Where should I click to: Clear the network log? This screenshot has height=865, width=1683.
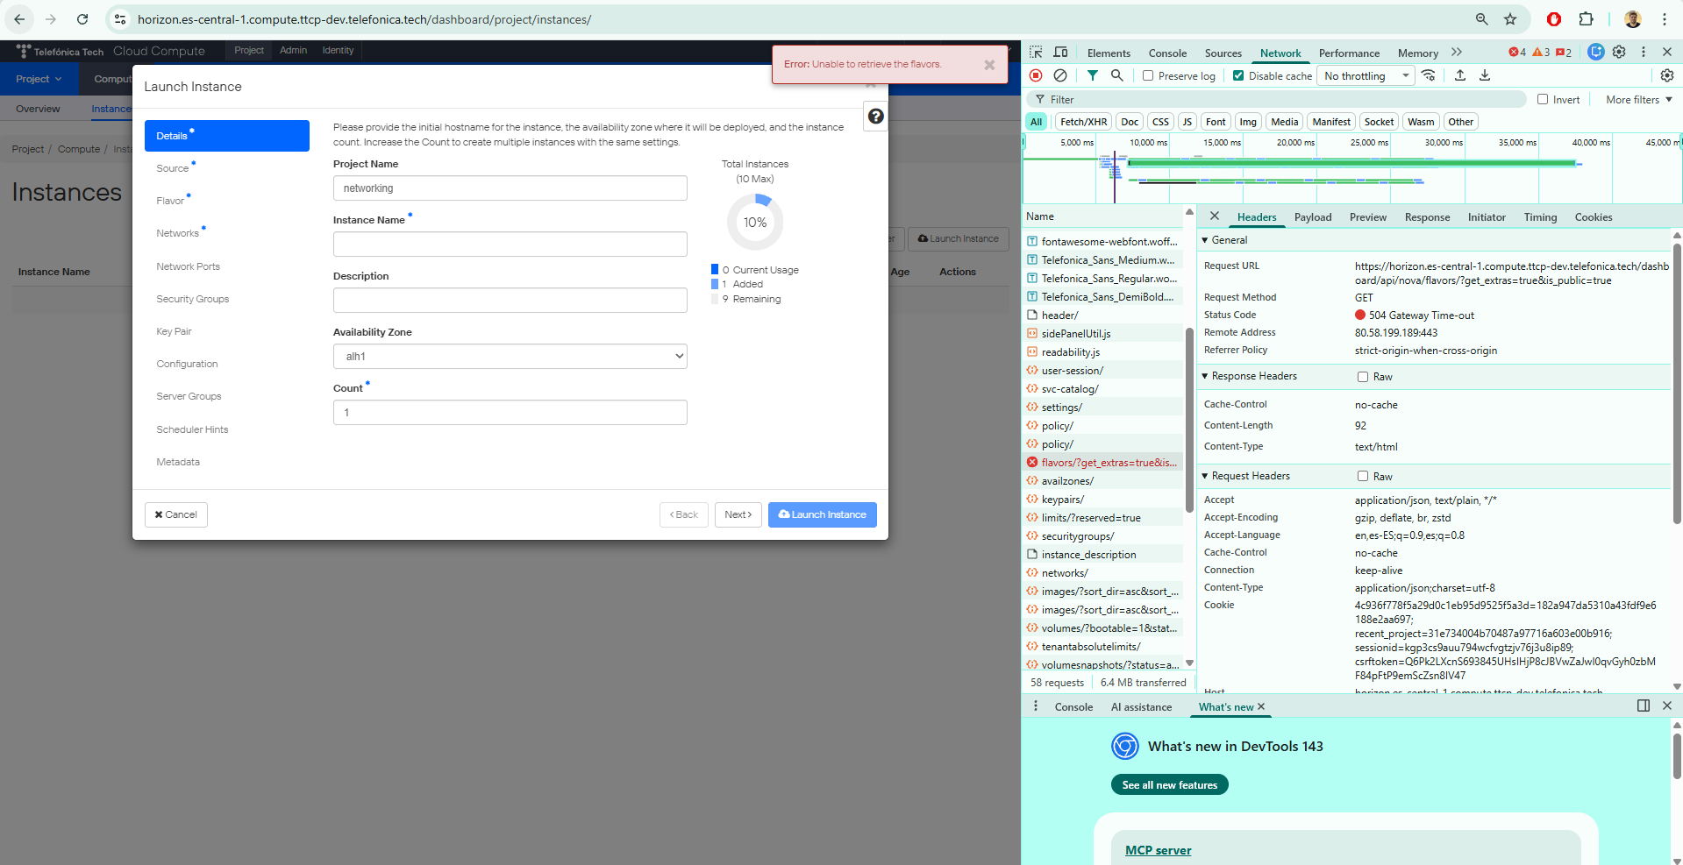pyautogui.click(x=1060, y=75)
